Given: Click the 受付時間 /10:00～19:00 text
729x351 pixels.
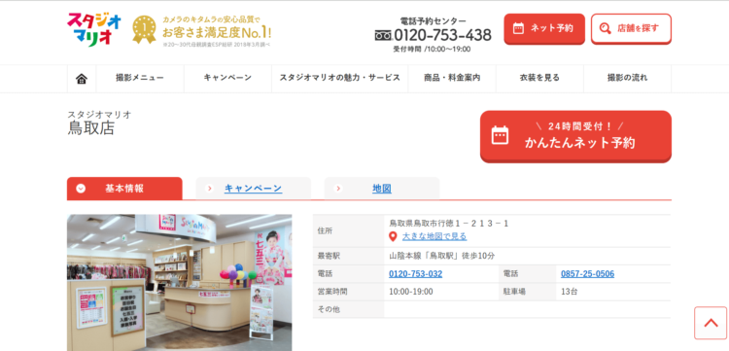Looking at the screenshot, I should click(x=432, y=50).
